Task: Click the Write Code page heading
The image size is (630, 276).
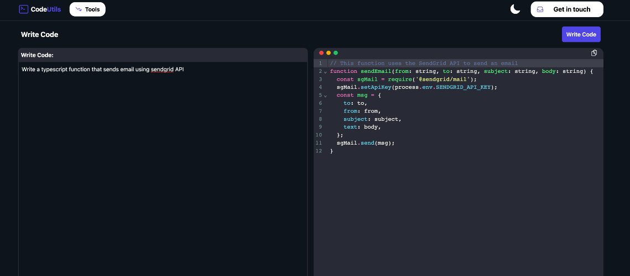Action: click(39, 34)
